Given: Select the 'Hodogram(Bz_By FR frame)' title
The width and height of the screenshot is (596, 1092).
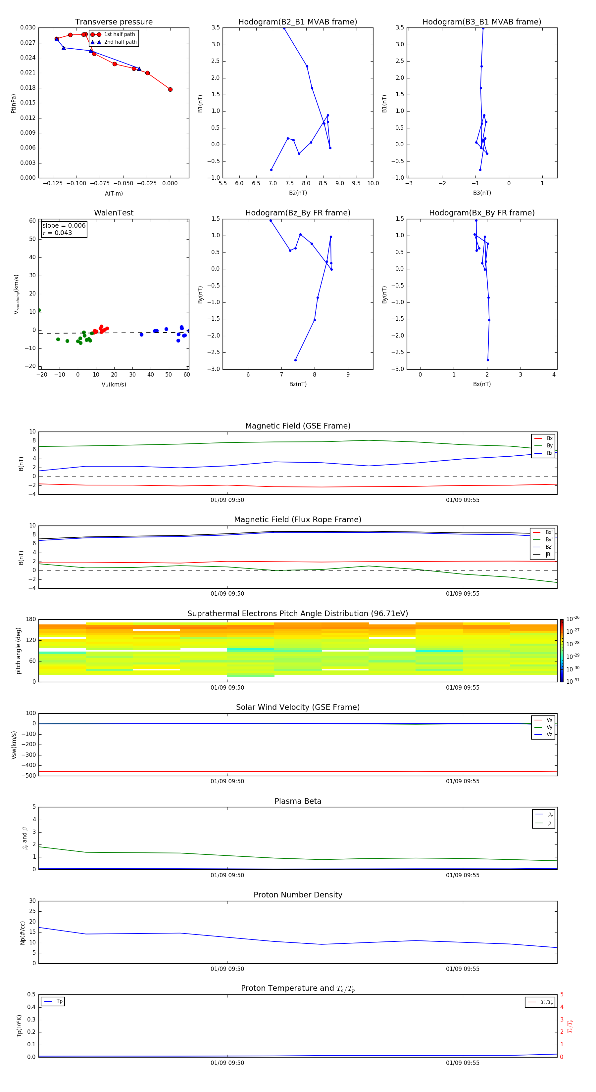Looking at the screenshot, I should click(298, 213).
